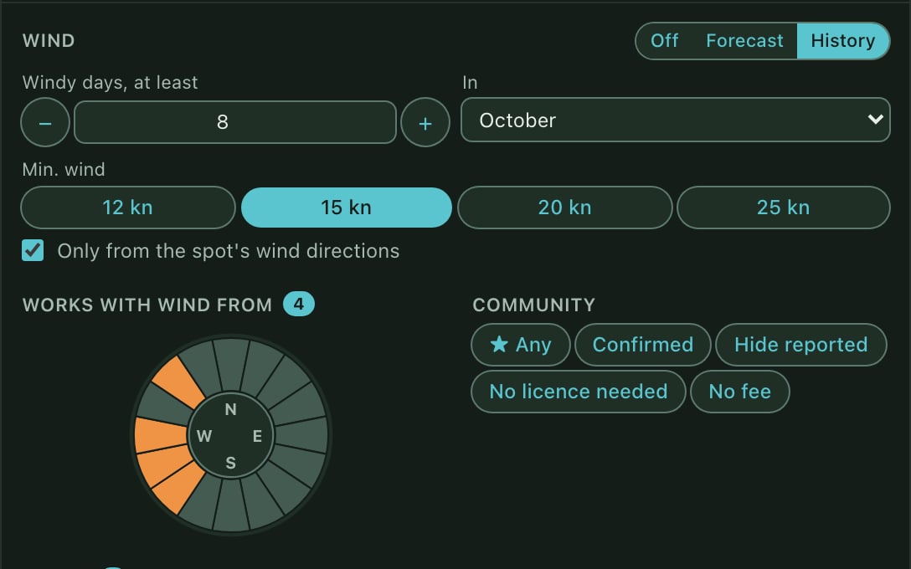Toggle the North segment on the wind compass
Screen dimensions: 911x569
coord(231,364)
